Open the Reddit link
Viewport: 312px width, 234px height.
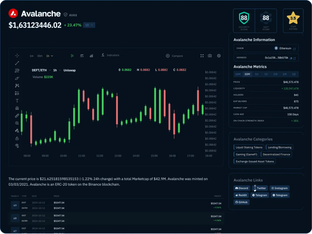[x=241, y=195]
